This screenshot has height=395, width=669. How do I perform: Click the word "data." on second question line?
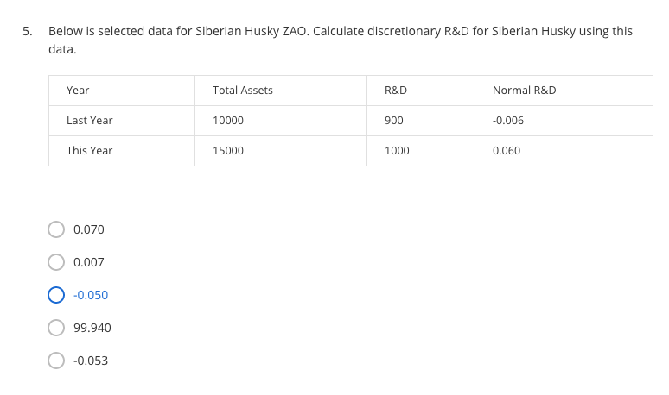[62, 49]
